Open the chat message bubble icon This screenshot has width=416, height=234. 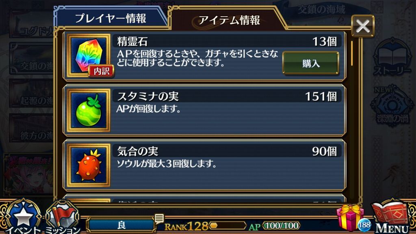[159, 219]
